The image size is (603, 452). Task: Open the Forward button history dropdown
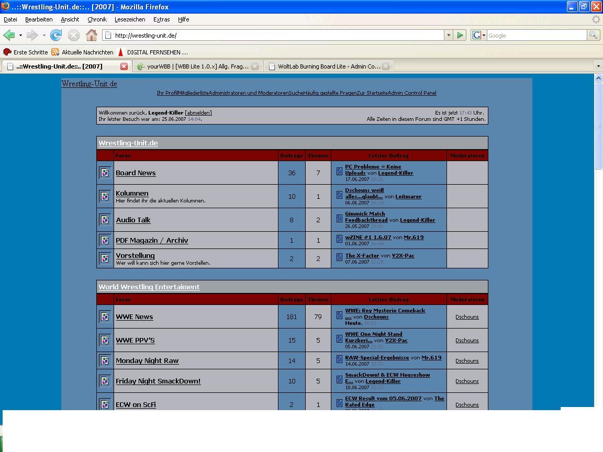pos(44,36)
